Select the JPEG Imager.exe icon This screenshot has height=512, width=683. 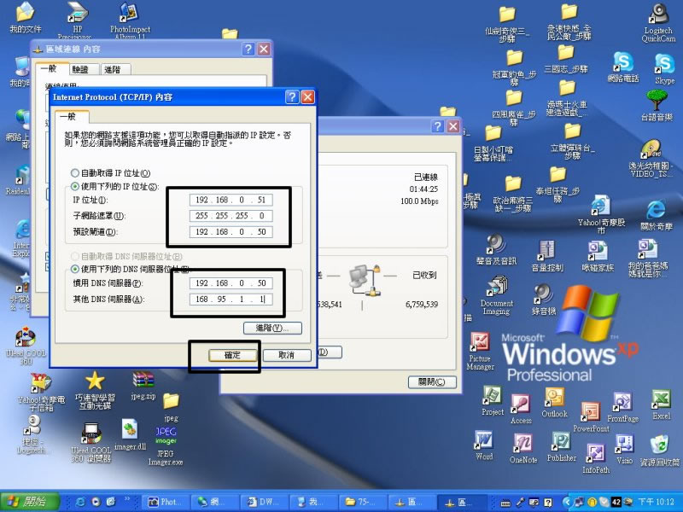165,445
